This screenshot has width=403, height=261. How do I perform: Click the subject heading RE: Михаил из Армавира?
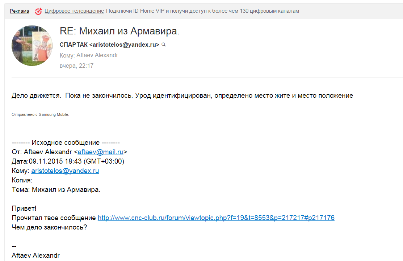[119, 31]
